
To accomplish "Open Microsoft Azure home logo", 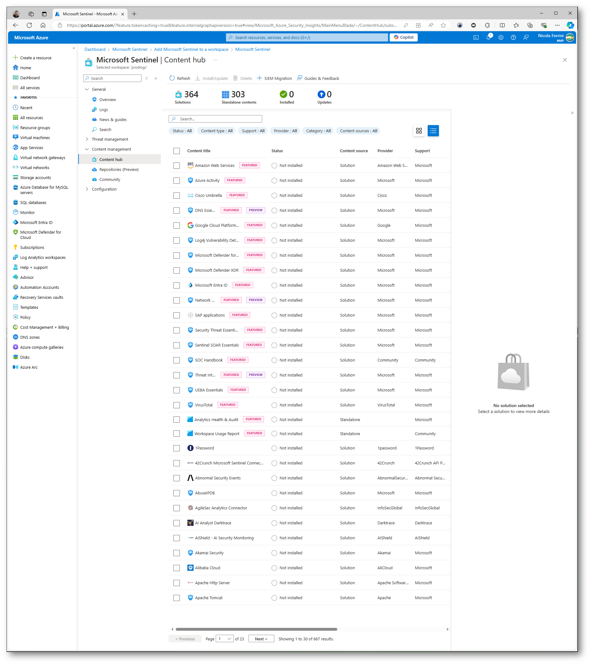I will pos(31,37).
